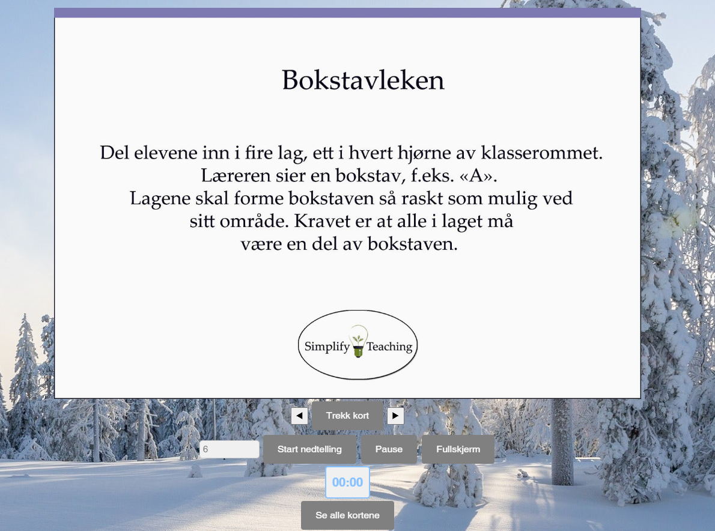Focus the countdown minutes input field

coord(230,449)
